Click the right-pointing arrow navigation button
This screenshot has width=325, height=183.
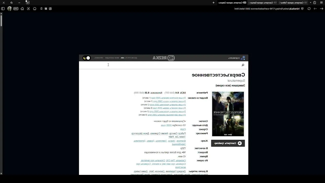coord(321,9)
